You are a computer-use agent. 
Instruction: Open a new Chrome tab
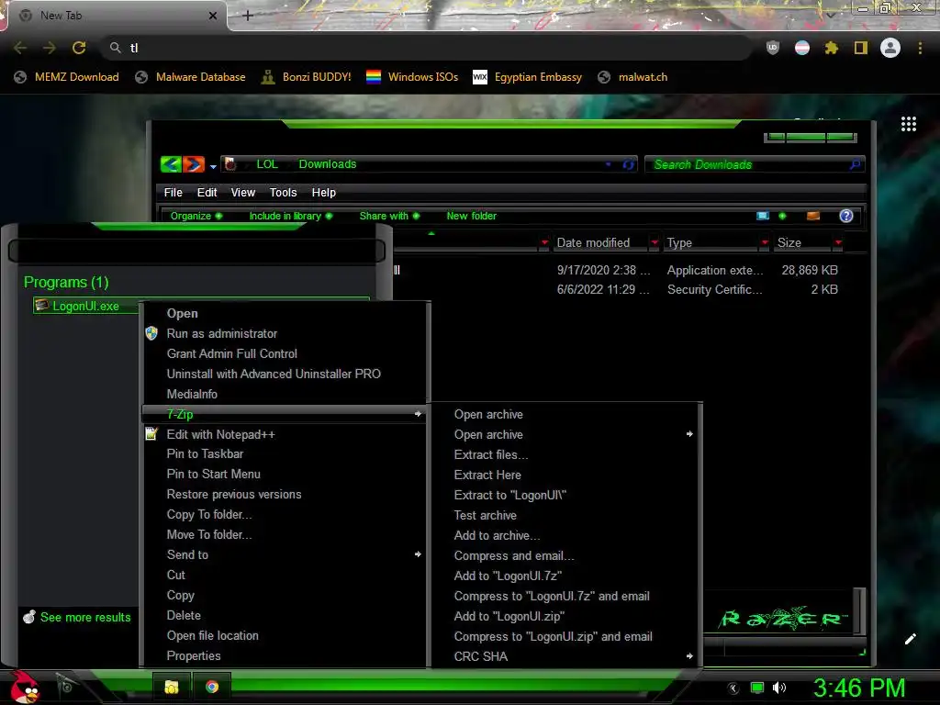248,16
